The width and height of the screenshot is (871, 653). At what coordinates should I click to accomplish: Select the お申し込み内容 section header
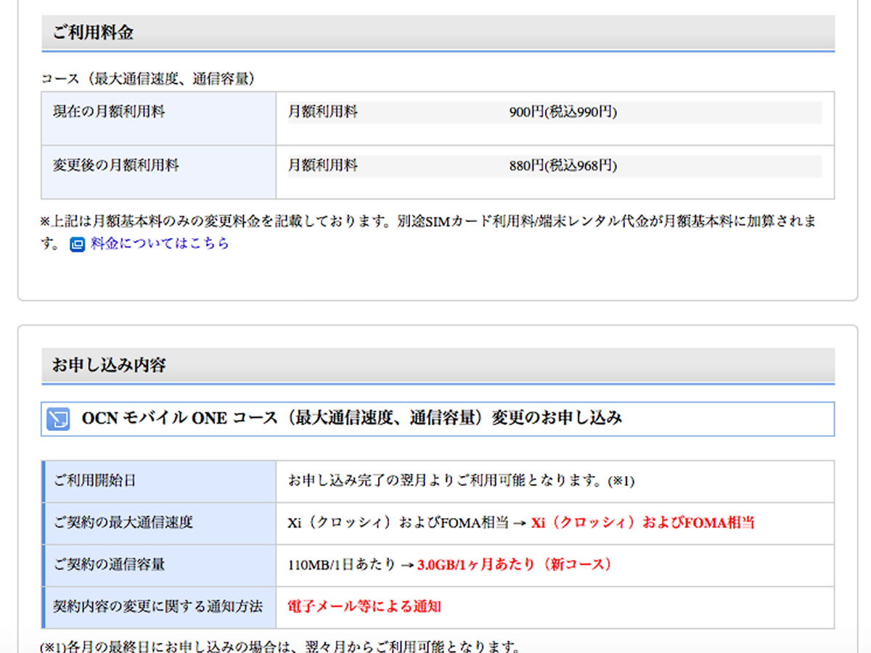(438, 366)
